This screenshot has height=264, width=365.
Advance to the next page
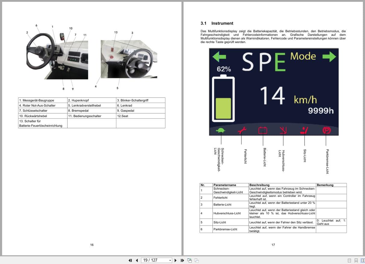tap(176, 260)
